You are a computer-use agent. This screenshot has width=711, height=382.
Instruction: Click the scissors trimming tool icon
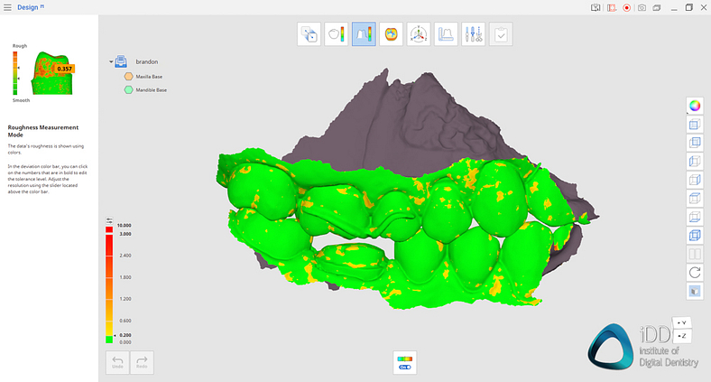(x=474, y=35)
